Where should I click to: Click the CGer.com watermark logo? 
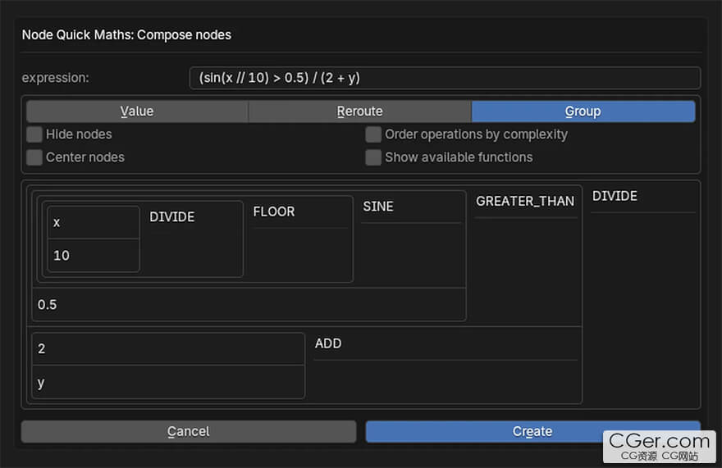(660, 447)
